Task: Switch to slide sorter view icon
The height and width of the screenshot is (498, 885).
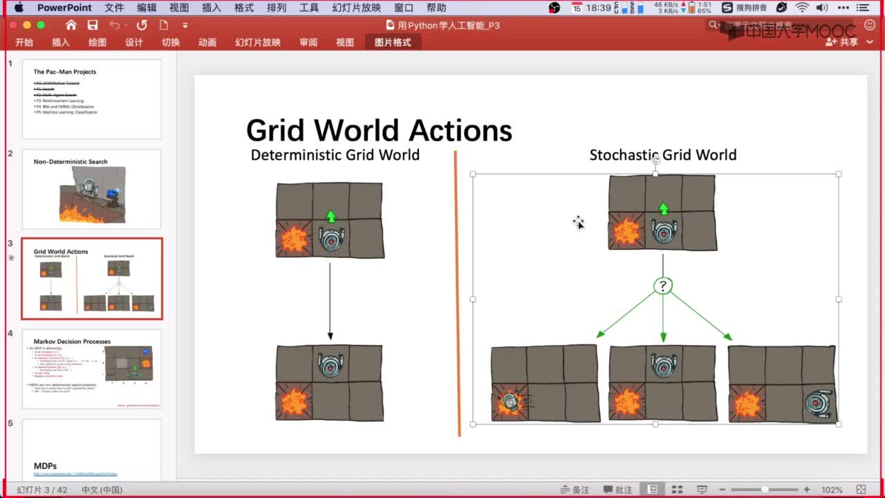Action: pyautogui.click(x=678, y=490)
